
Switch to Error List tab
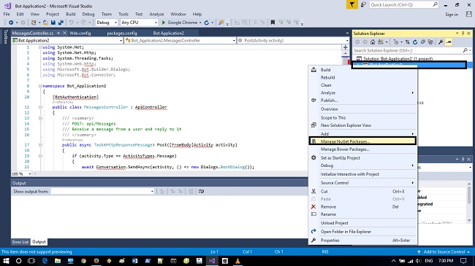tap(20, 242)
